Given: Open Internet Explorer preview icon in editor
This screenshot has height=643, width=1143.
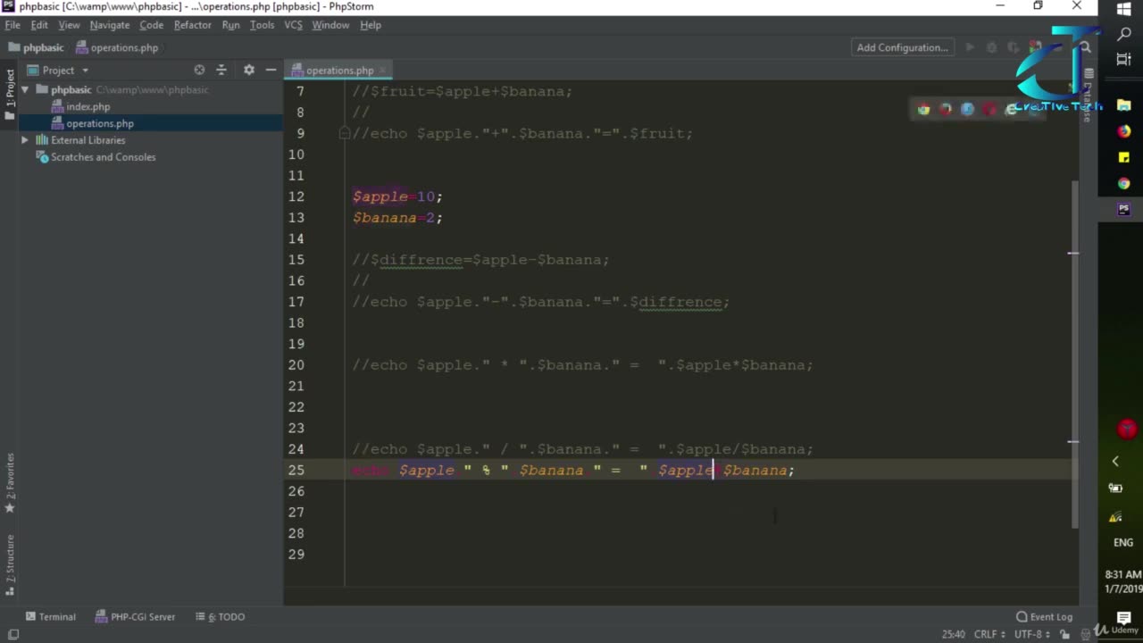Looking at the screenshot, I should 1011,109.
